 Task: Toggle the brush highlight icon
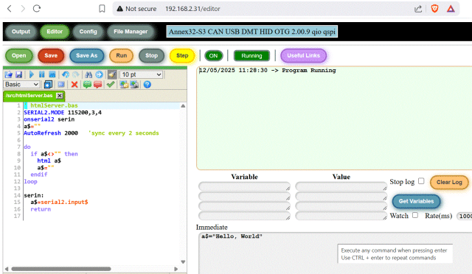point(112,74)
